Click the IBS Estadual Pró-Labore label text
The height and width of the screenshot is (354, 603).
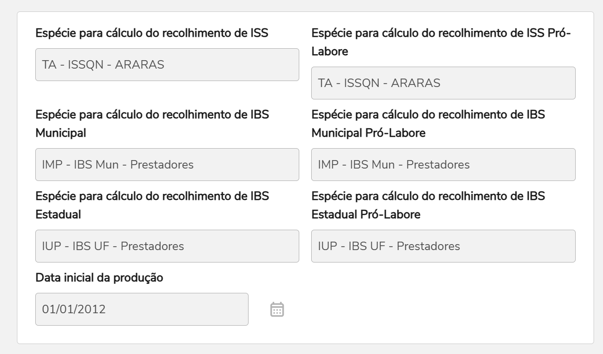tap(428, 205)
